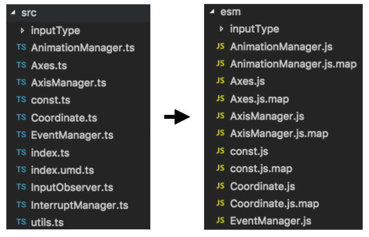The width and height of the screenshot is (369, 237).
Task: Click the JS icon beside const.js
Action: pos(220,151)
